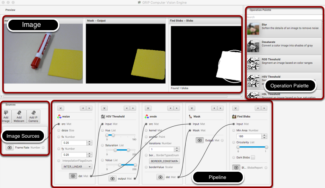Image resolution: width=325 pixels, height=188 pixels.
Task: Toggle preview eye for Mask Output
Action: point(200,140)
